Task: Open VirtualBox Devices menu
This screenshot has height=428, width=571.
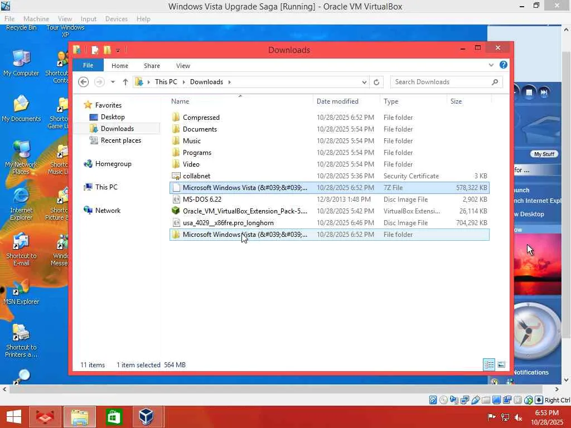Action: click(116, 19)
